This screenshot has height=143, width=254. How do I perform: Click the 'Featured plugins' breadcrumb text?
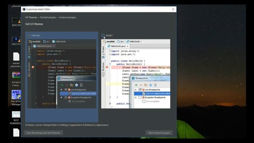click(67, 17)
